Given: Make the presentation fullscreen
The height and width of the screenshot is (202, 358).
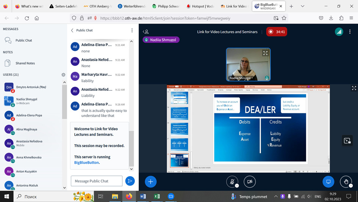Looking at the screenshot, I should (354, 88).
